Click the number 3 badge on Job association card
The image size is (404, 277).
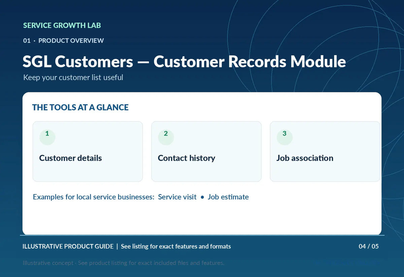(x=284, y=137)
